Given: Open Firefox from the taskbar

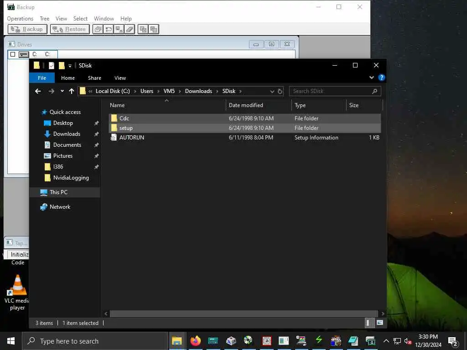Looking at the screenshot, I should point(195,341).
